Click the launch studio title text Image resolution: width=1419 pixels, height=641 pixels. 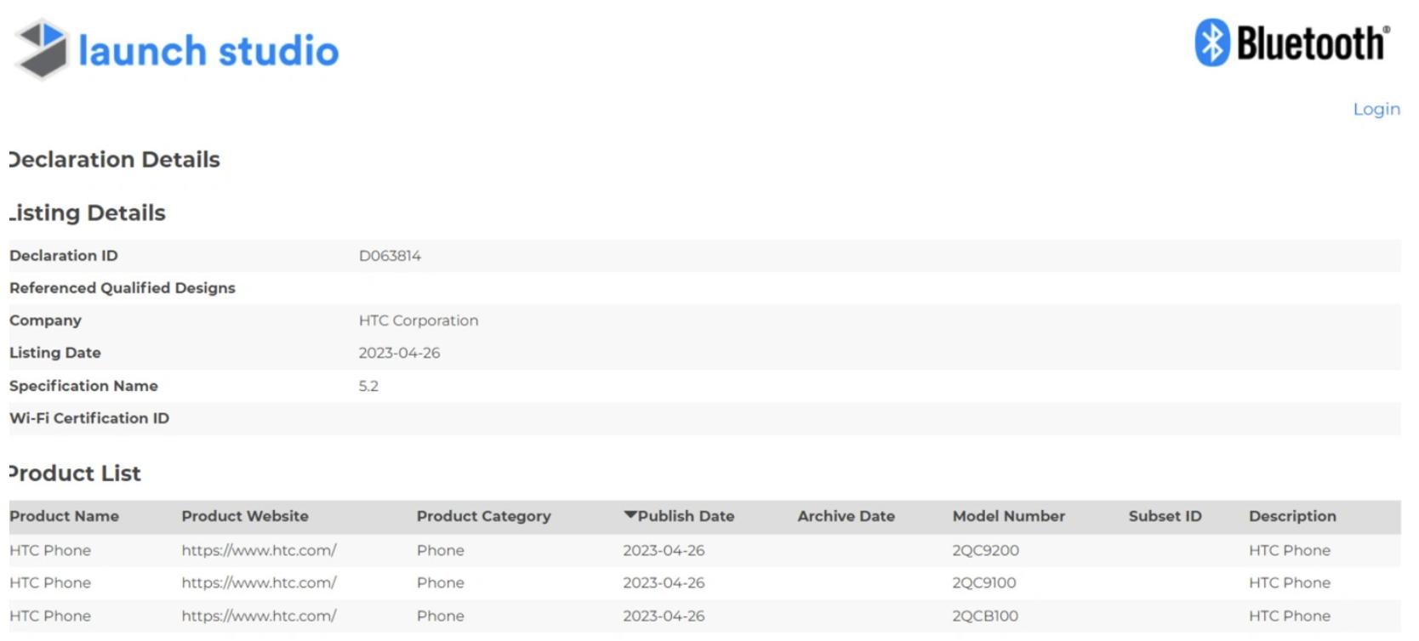(208, 50)
